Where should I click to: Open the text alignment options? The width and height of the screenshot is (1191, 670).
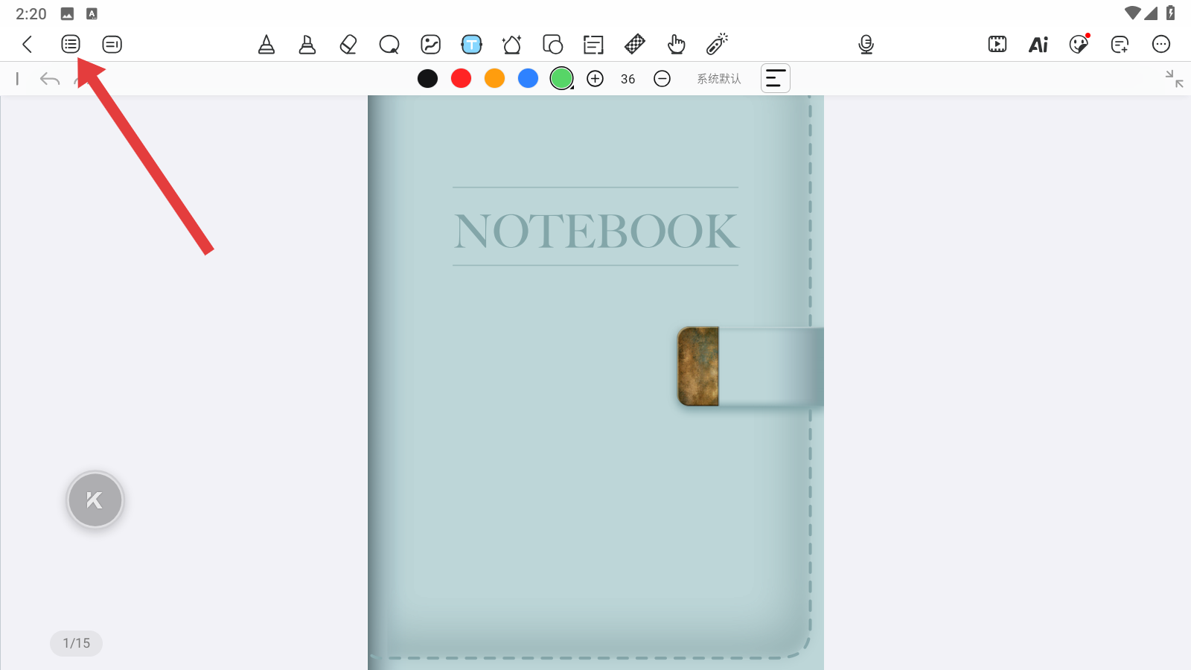tap(775, 79)
